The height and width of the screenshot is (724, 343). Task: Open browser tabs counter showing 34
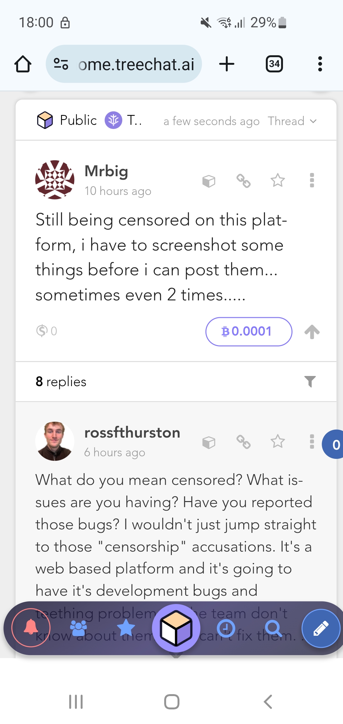[x=274, y=64]
